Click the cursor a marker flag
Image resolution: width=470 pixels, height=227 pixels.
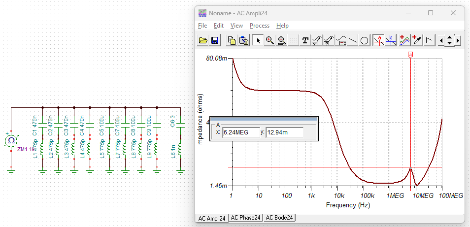tap(410, 54)
